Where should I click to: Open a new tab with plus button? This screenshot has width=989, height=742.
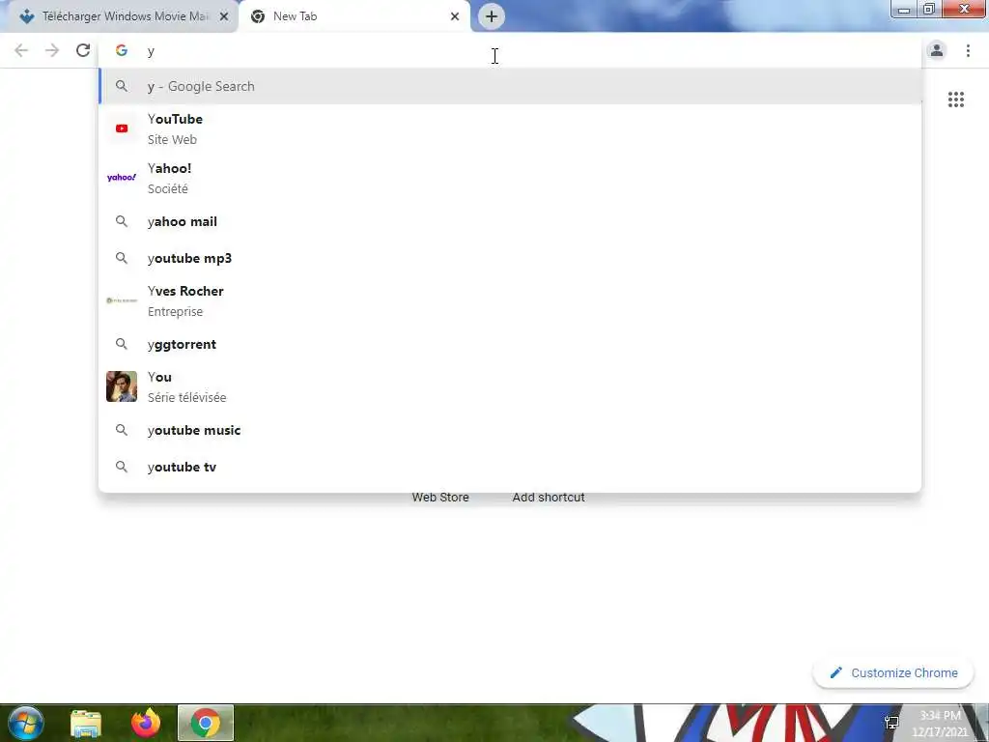[492, 16]
